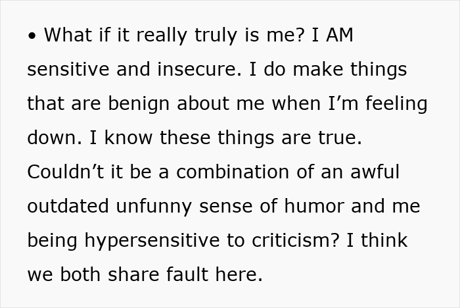Click the word 'insecure.'
460x308 pixels.
200,69
